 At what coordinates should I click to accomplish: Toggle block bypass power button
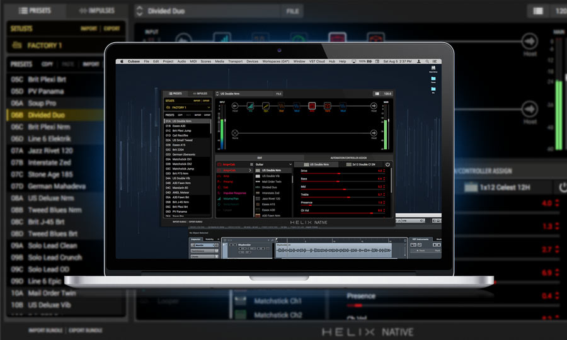tap(387, 164)
